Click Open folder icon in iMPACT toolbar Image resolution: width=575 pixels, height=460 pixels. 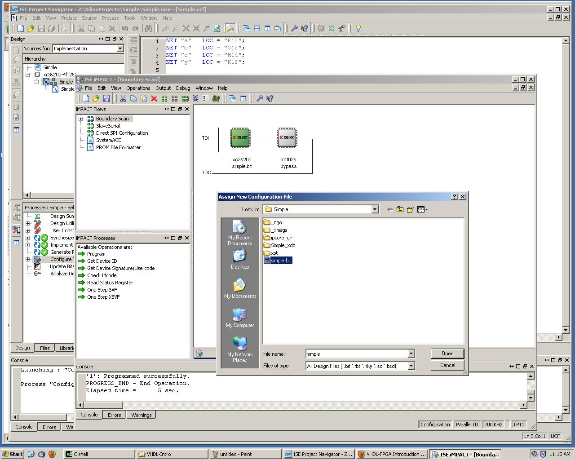pyautogui.click(x=96, y=98)
